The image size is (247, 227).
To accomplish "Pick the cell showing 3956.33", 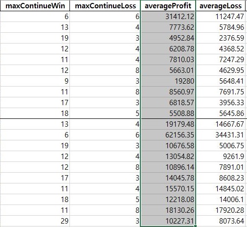I will point(221,103).
